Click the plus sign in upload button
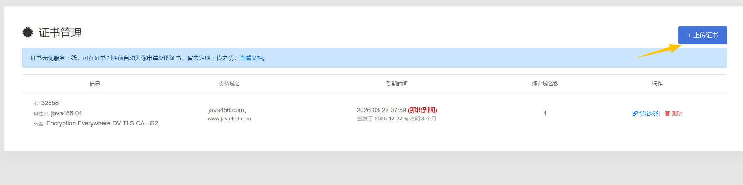743x185 pixels. (689, 35)
